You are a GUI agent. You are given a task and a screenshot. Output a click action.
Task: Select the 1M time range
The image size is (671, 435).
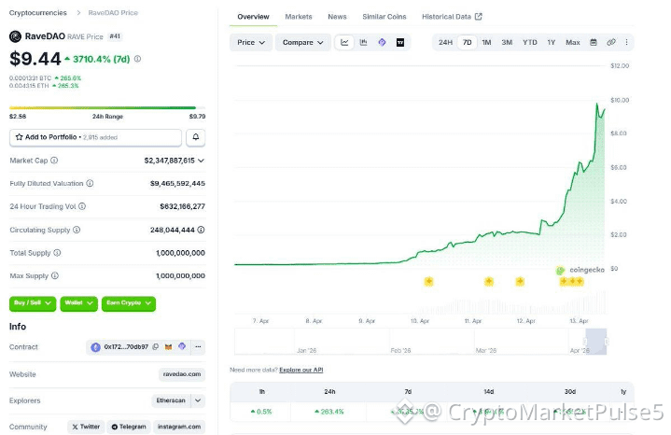(x=486, y=42)
